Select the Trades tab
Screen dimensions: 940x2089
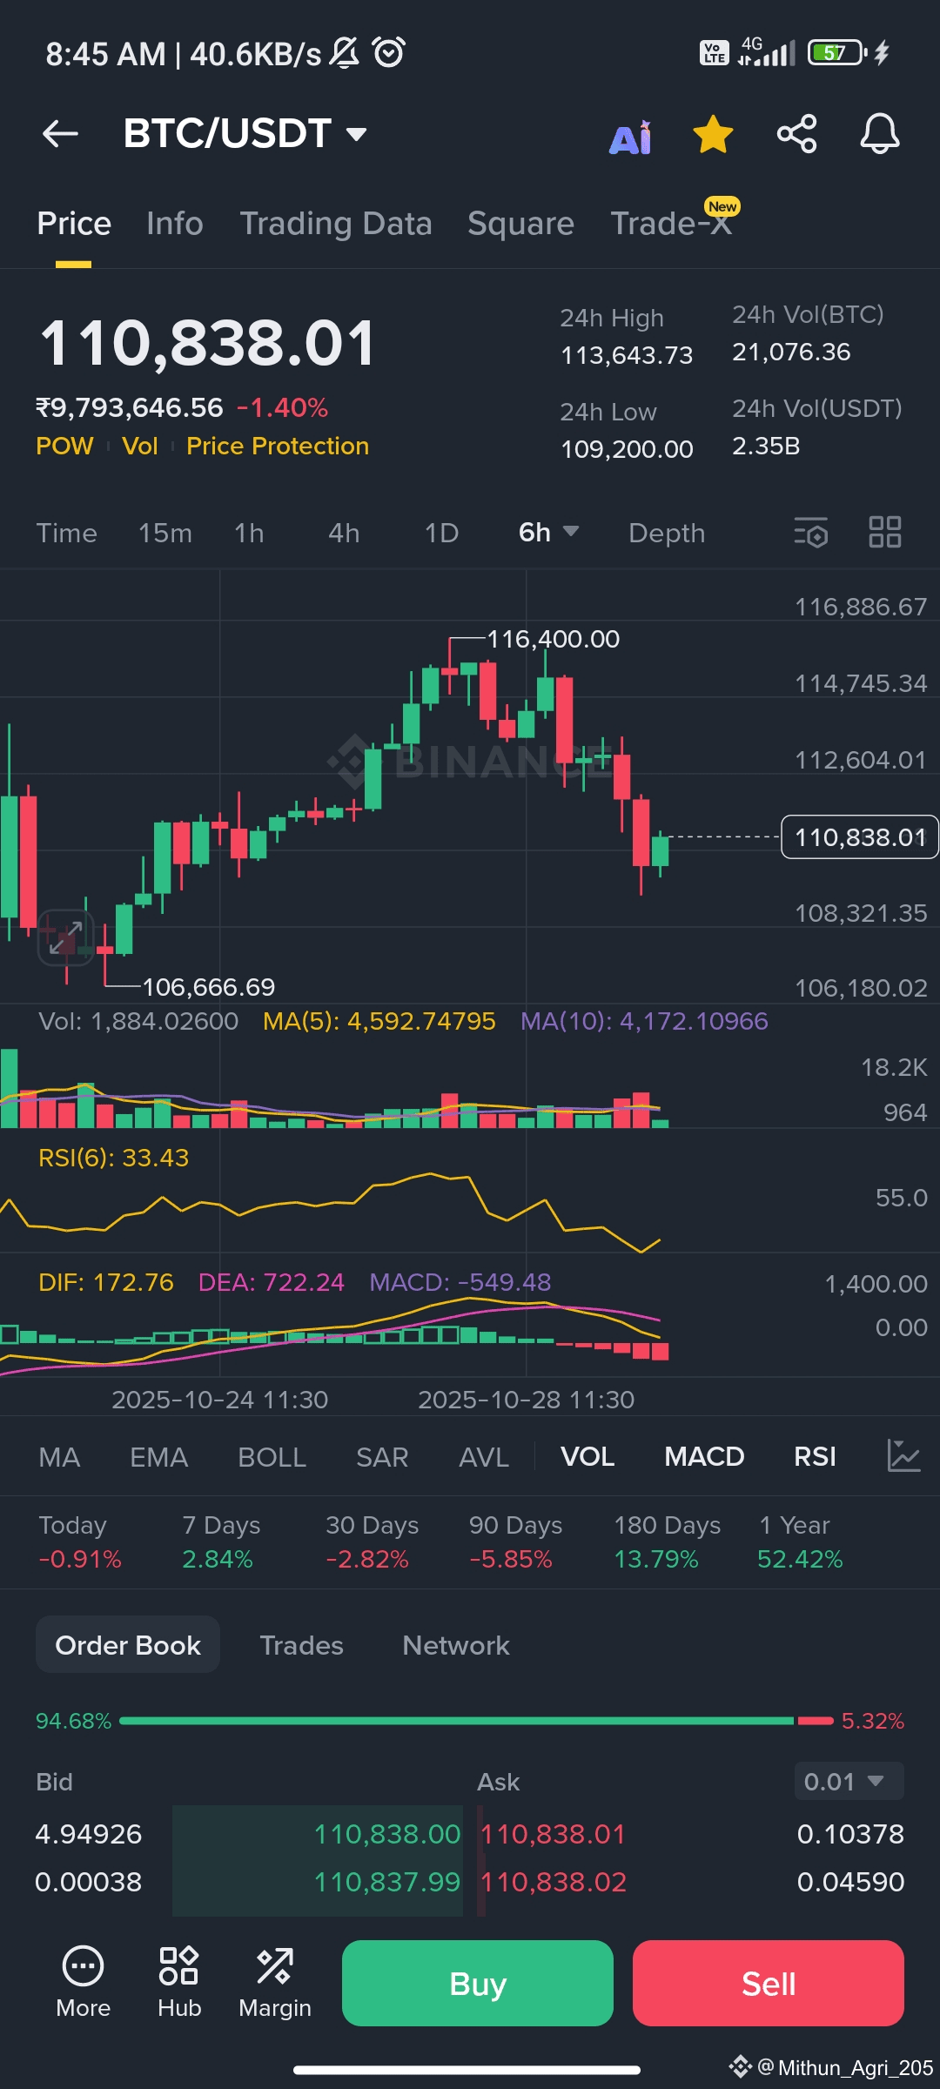(x=302, y=1645)
